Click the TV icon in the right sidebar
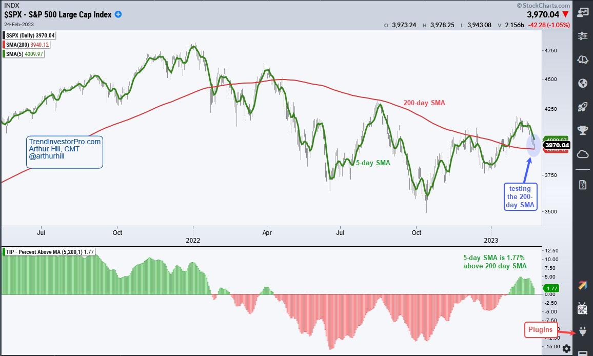The height and width of the screenshot is (356, 593). (583, 308)
